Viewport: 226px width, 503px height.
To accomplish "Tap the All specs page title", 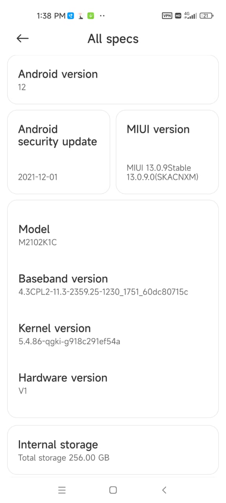I will (113, 39).
